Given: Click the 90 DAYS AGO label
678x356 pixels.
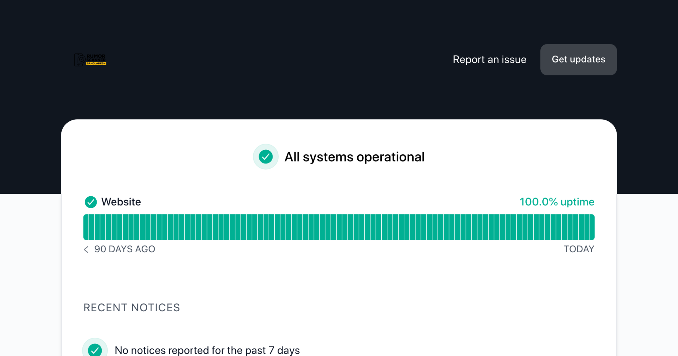Looking at the screenshot, I should pos(125,249).
